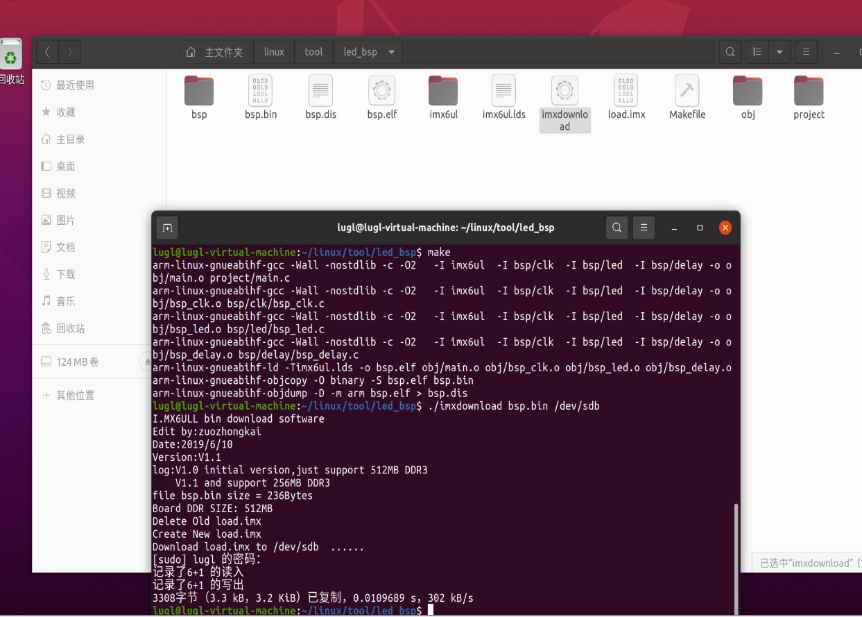Open the imx6ul folder

click(443, 91)
